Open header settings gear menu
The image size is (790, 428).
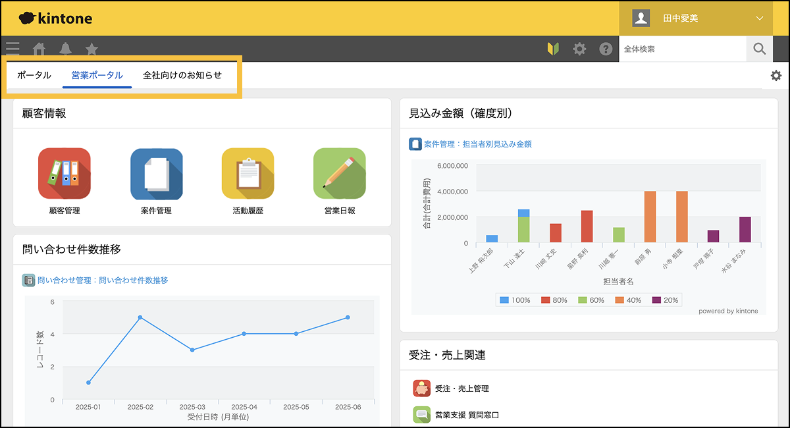click(579, 49)
